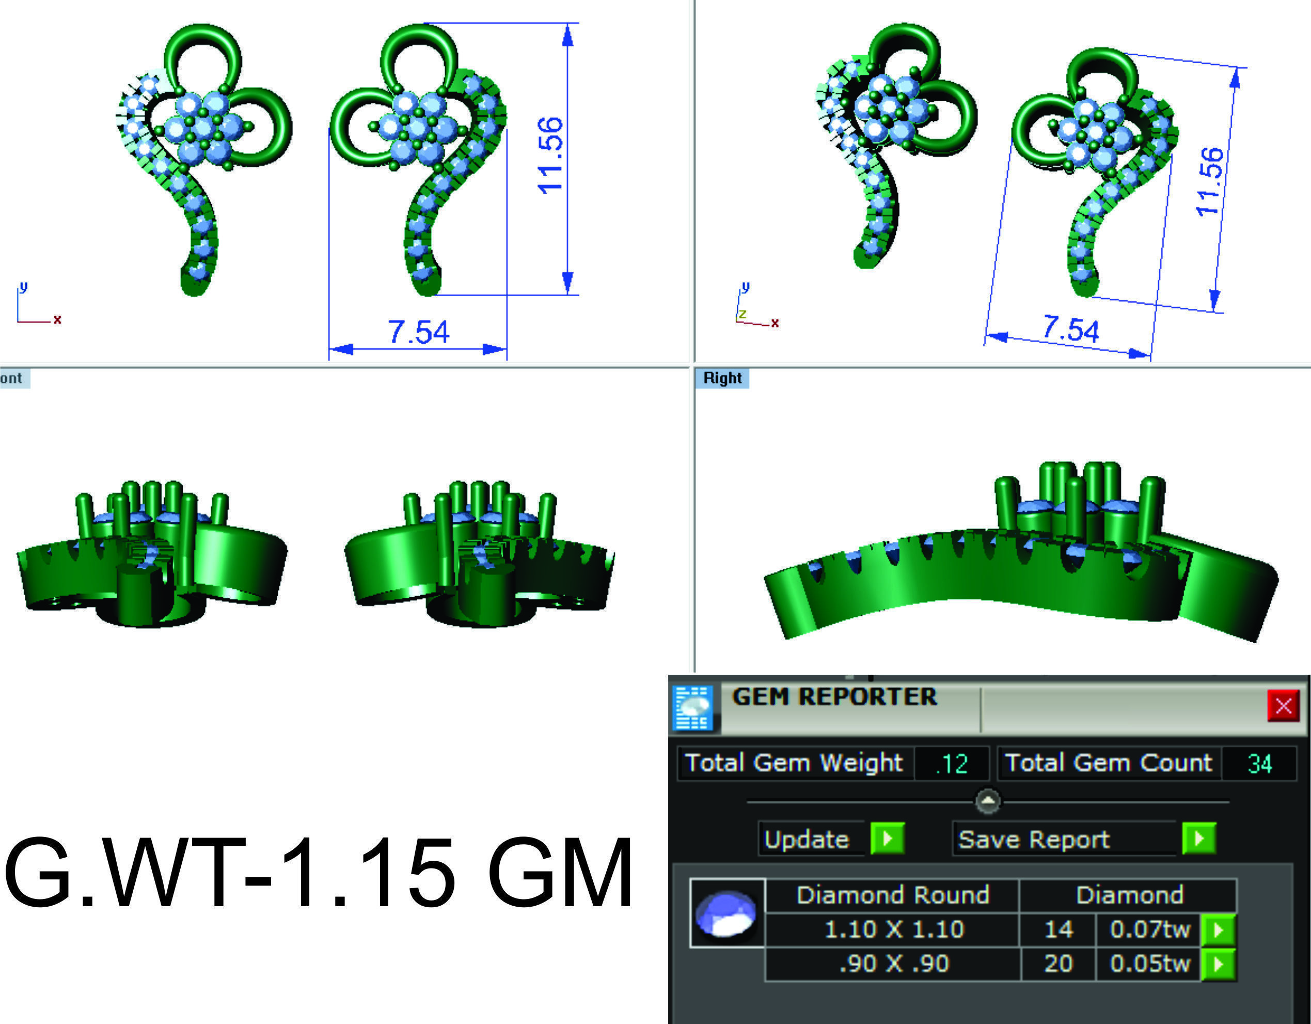1311x1024 pixels.
Task: Click the Total Gem Weight label
Action: (795, 763)
